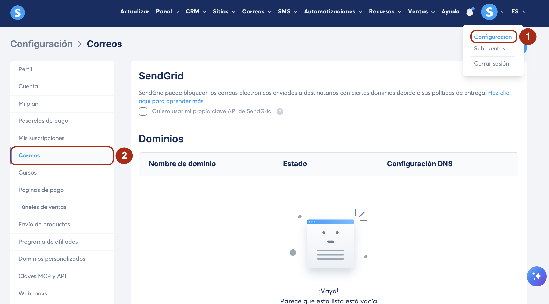Check the own SendGrid API key box
Screen dimensions: 549x304
[143, 112]
